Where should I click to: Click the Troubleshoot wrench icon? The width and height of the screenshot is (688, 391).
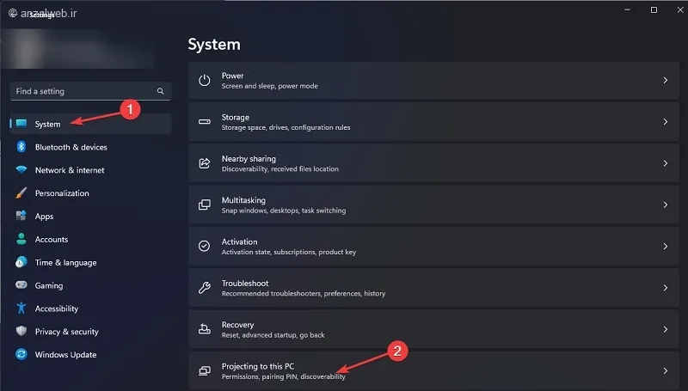[x=204, y=288]
